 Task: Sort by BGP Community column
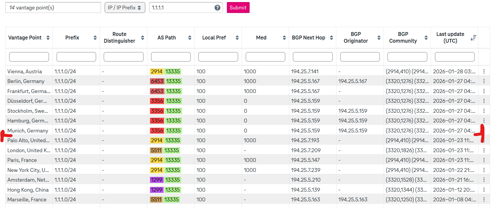click(x=426, y=38)
